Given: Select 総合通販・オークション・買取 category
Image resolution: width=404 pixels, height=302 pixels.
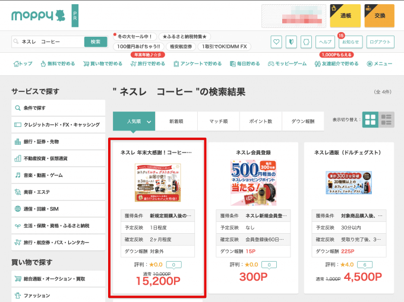Looking at the screenshot, I should [58, 279].
